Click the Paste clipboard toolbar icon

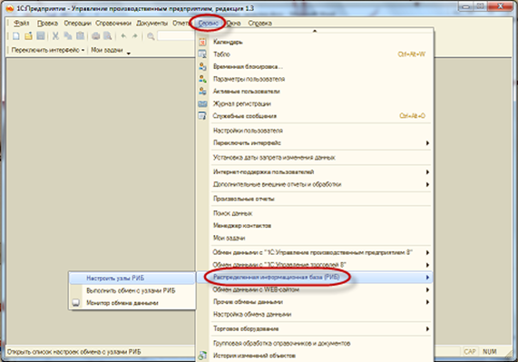(x=80, y=36)
